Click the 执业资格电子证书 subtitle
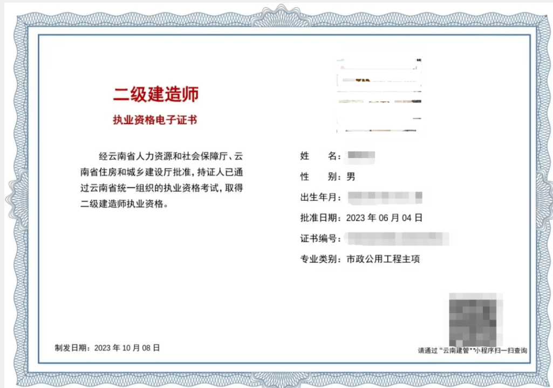The width and height of the screenshot is (553, 388). (x=155, y=120)
